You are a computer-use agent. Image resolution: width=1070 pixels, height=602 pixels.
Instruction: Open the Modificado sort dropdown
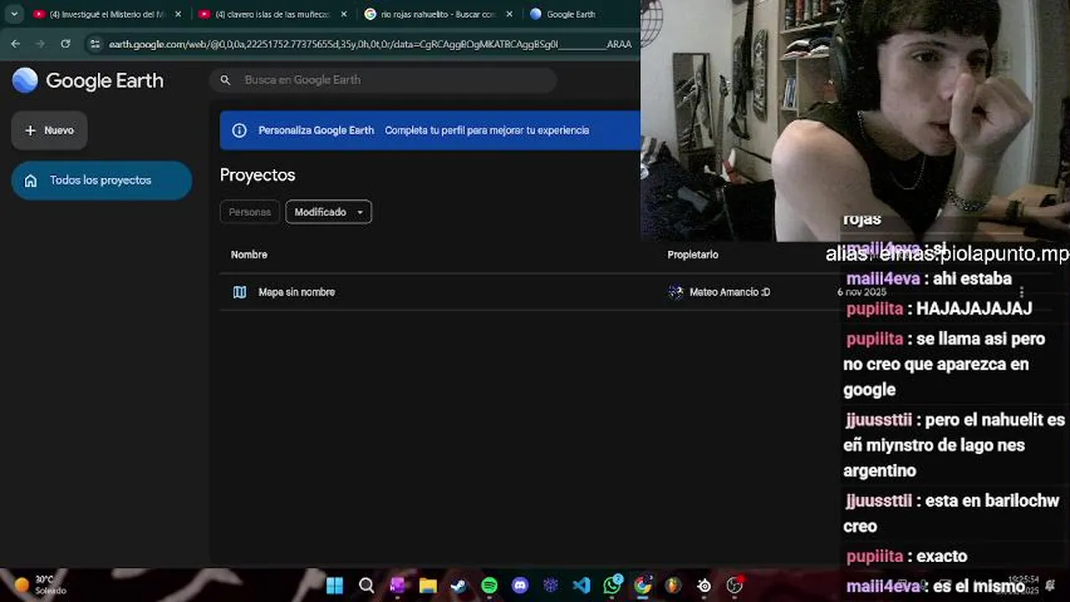pos(328,212)
